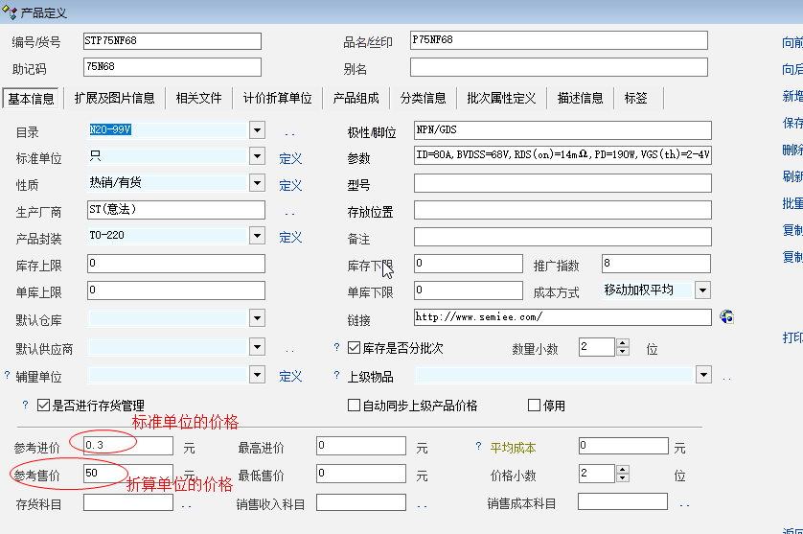Open the link with the globe browser icon

725,317
